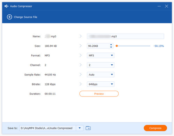The width and height of the screenshot is (174, 136).
Task: Open the Channel dropdown showing 2
Action: 101,65
